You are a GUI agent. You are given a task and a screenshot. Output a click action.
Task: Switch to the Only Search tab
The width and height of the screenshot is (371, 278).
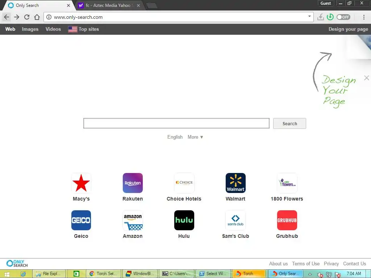click(38, 5)
